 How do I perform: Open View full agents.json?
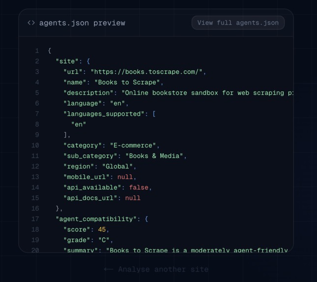click(x=238, y=23)
